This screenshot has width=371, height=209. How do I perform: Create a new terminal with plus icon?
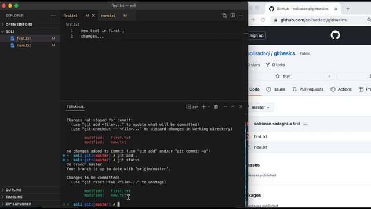(x=203, y=107)
